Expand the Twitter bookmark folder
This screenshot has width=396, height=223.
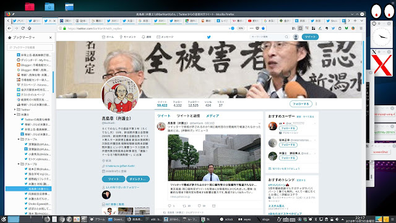[x=15, y=110]
